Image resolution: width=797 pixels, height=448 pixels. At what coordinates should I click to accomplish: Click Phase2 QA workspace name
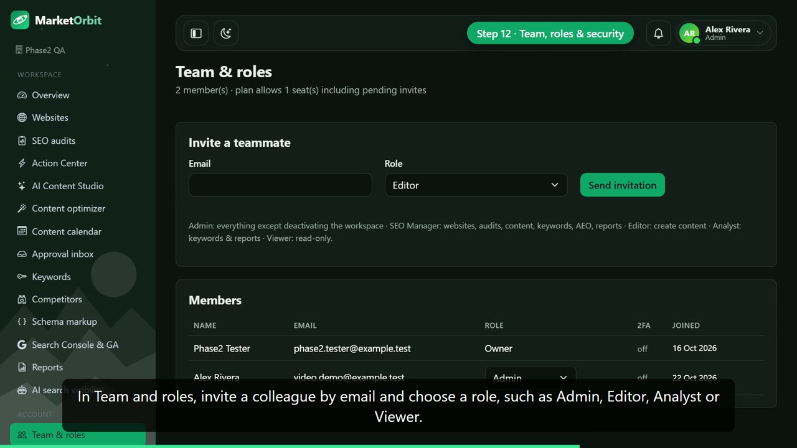45,50
